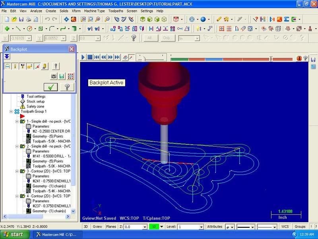Click the Groups button in status bar

[300, 227]
